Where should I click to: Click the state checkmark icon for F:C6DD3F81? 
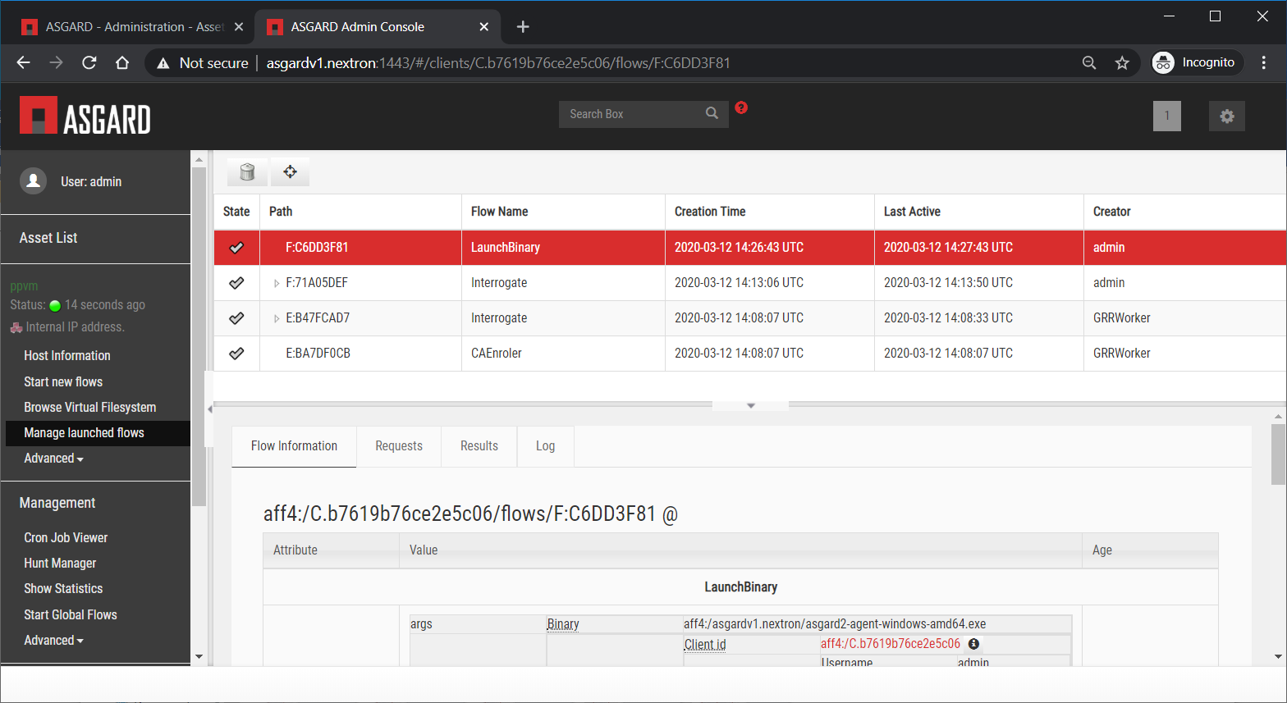(x=236, y=247)
